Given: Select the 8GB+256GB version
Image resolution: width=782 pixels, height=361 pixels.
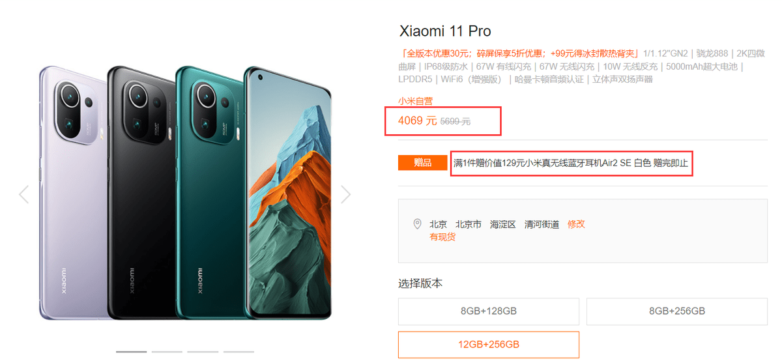Looking at the screenshot, I should click(x=677, y=311).
